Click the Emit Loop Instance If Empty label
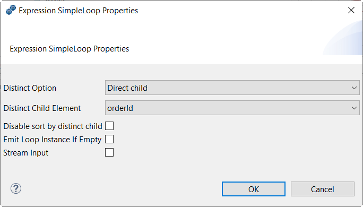 [x=53, y=140]
